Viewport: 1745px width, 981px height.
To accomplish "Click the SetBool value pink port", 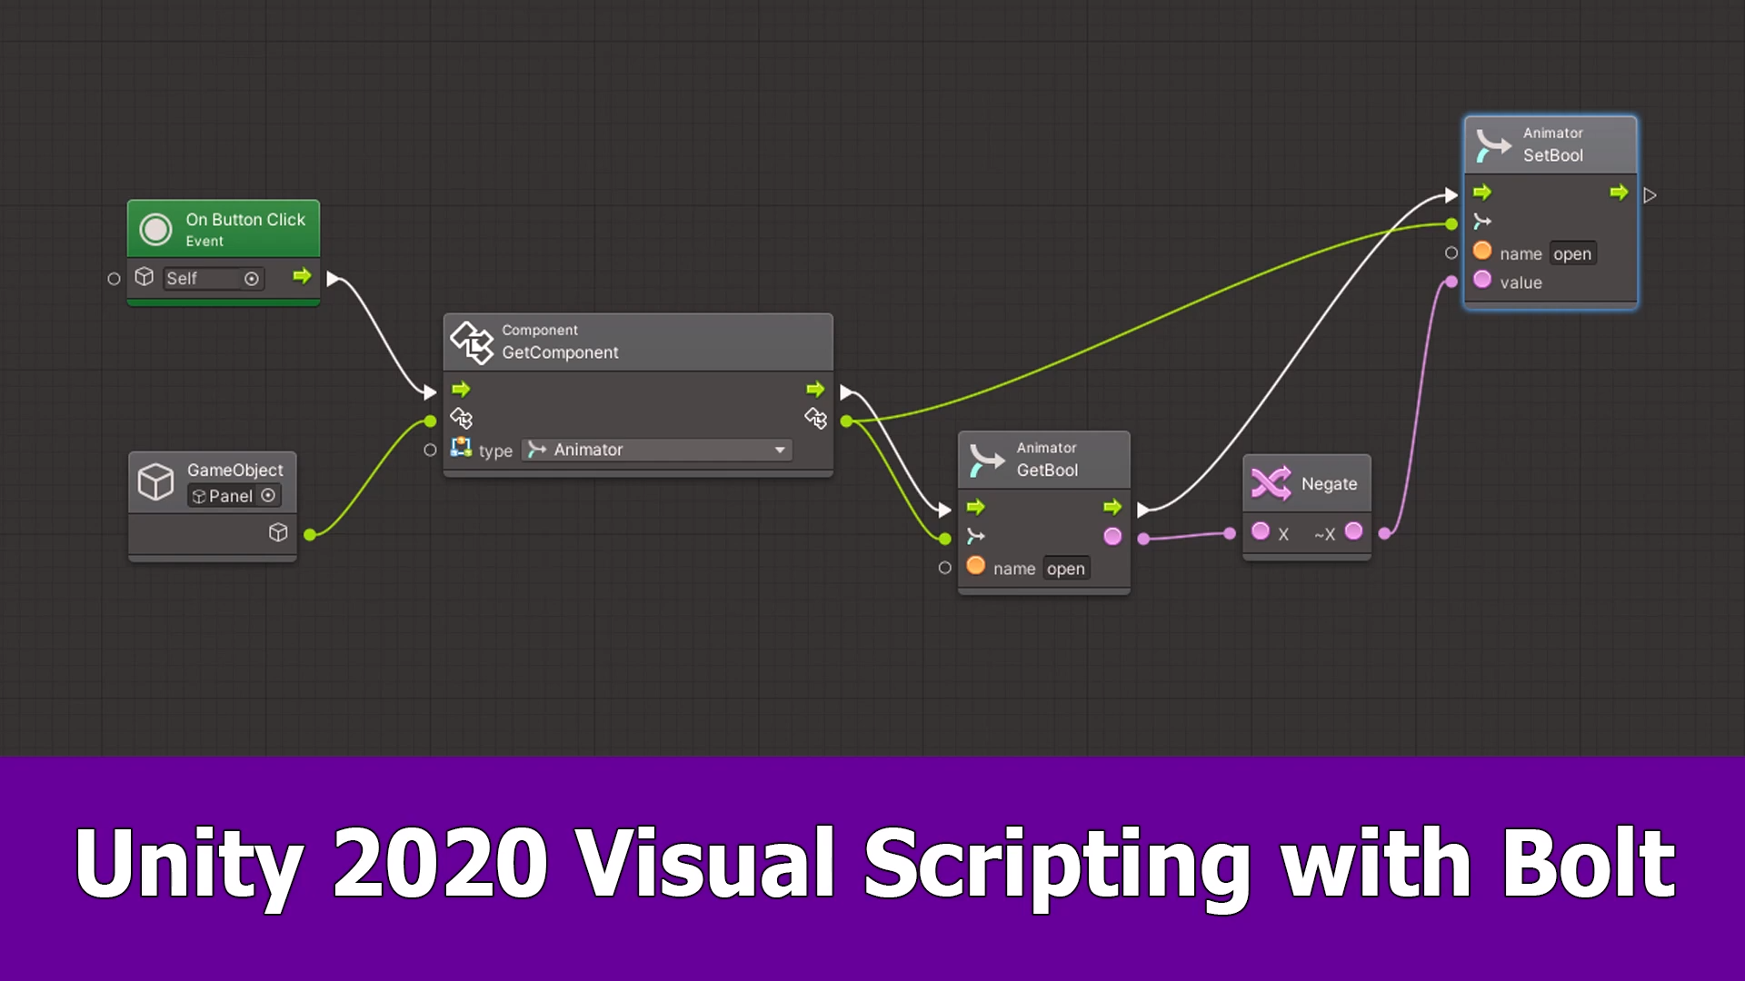I will 1482,280.
